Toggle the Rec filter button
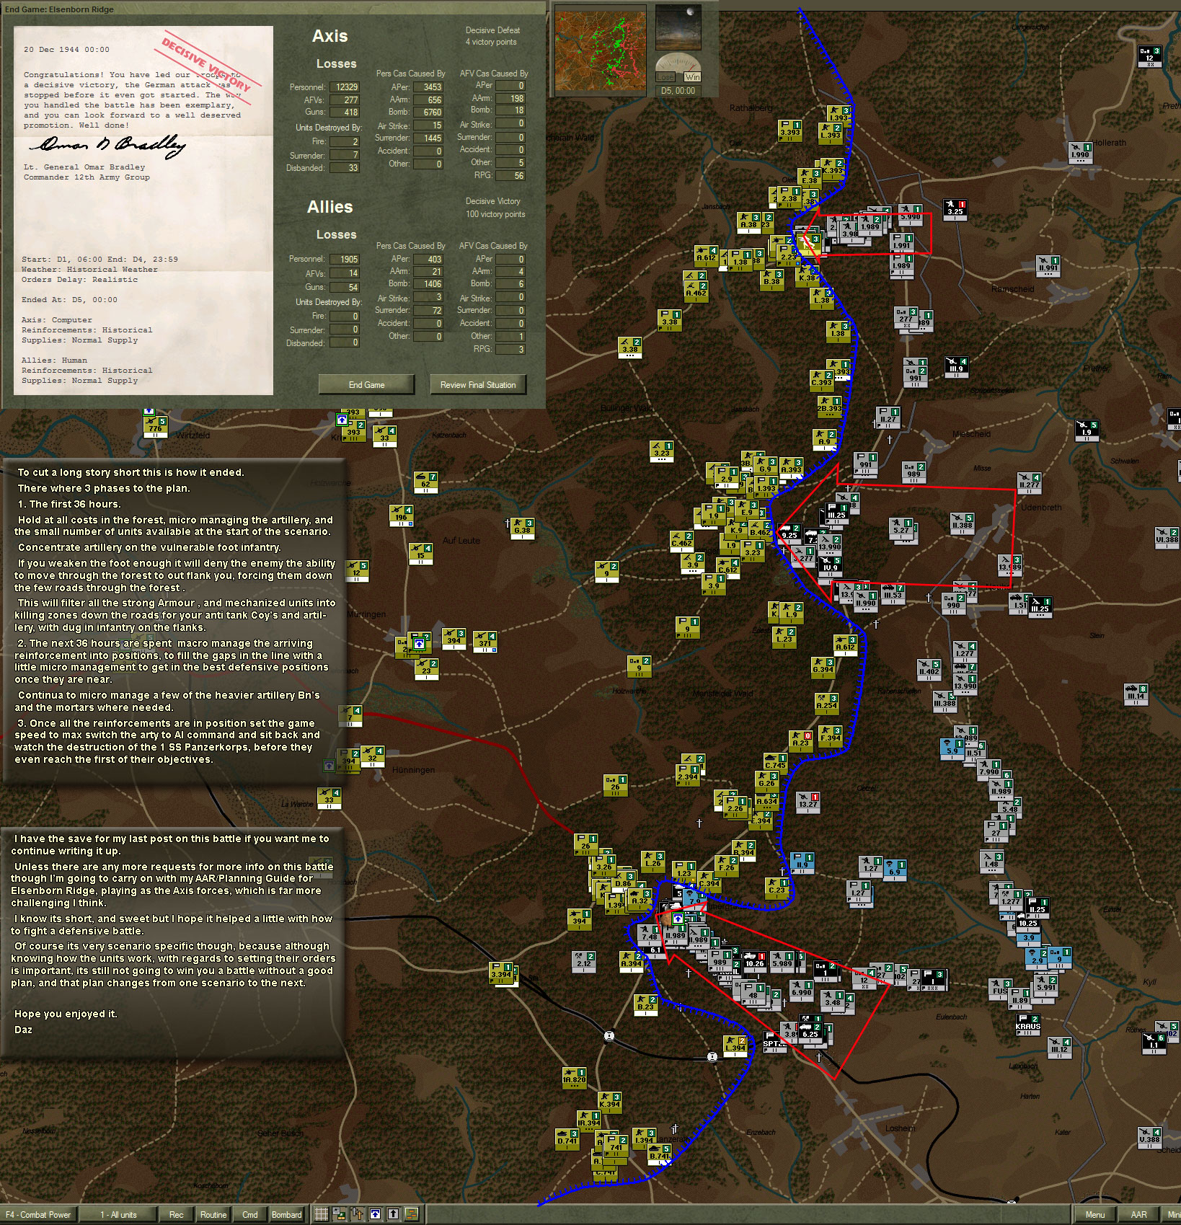Screen dimensions: 1181x1225 click(176, 1215)
